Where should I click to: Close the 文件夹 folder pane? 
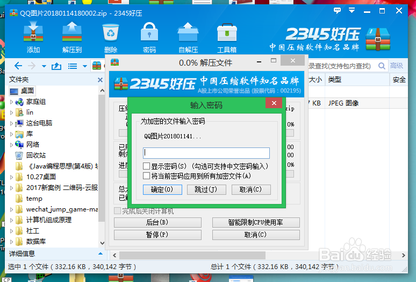coord(100,80)
